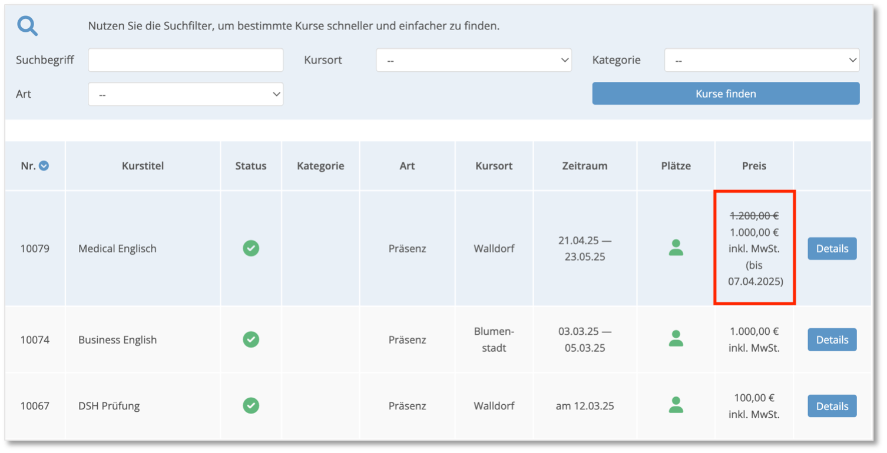Click inside the Suchbegriff input field
The image size is (887, 453).
[186, 60]
